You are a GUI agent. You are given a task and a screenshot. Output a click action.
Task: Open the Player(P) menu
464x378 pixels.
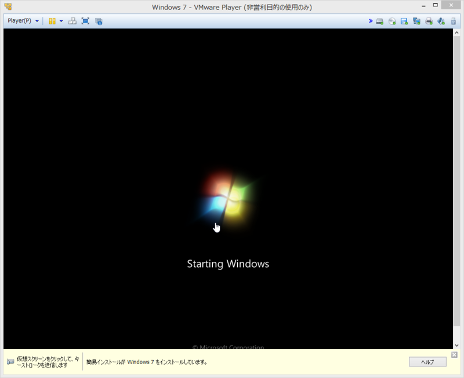[x=23, y=21]
